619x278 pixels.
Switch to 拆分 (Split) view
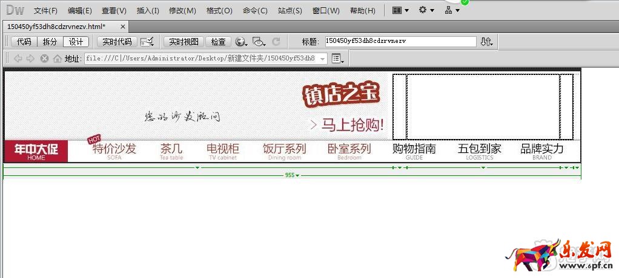click(x=50, y=42)
